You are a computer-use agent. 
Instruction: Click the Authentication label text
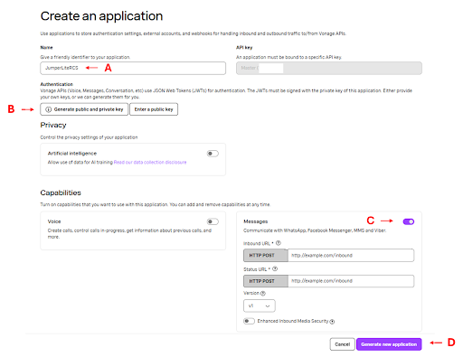coord(57,84)
